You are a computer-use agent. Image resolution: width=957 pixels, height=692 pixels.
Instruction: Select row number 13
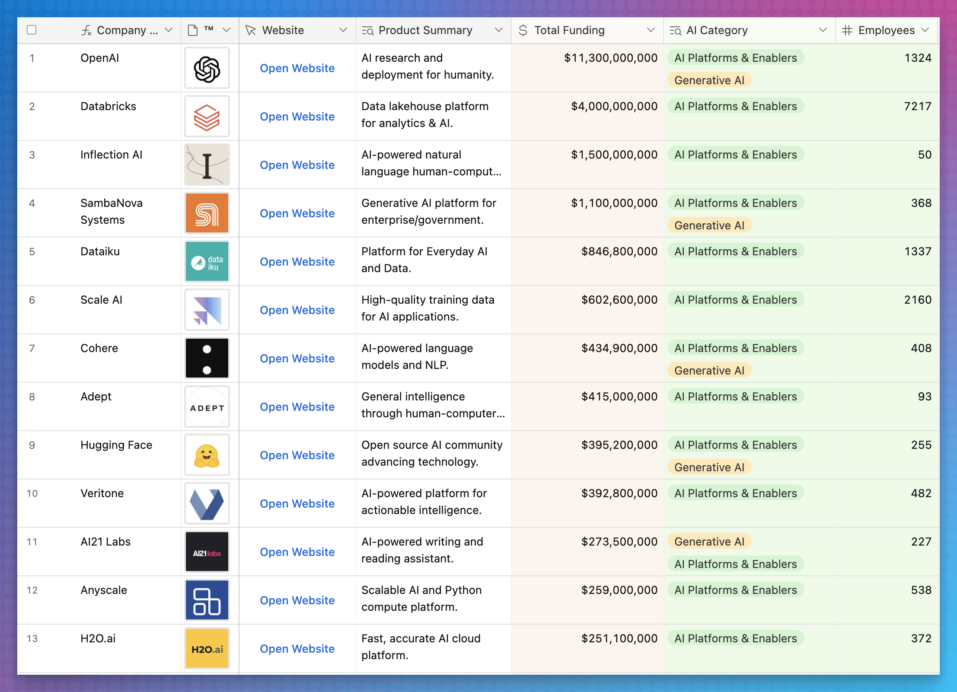tap(32, 638)
